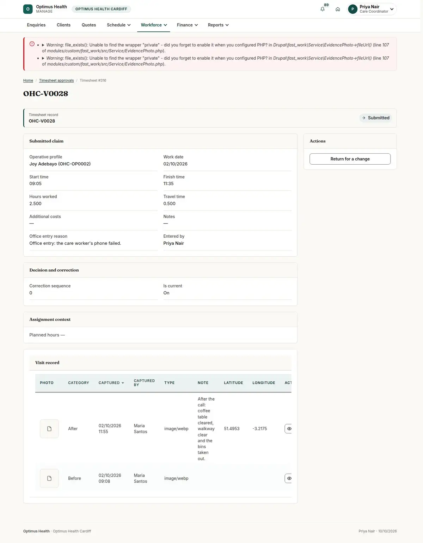Open the Before photo file thumbnail
Image resolution: width=423 pixels, height=543 pixels.
click(x=49, y=478)
